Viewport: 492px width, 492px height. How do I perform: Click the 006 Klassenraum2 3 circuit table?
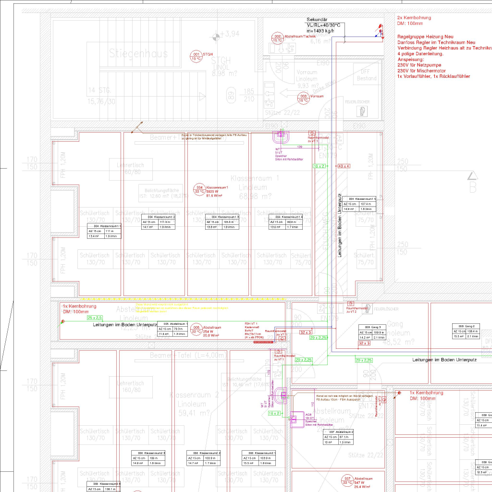[148, 458]
